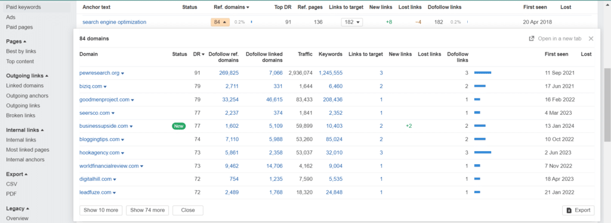Click Show 10 more button
This screenshot has height=223, width=611.
click(x=100, y=210)
